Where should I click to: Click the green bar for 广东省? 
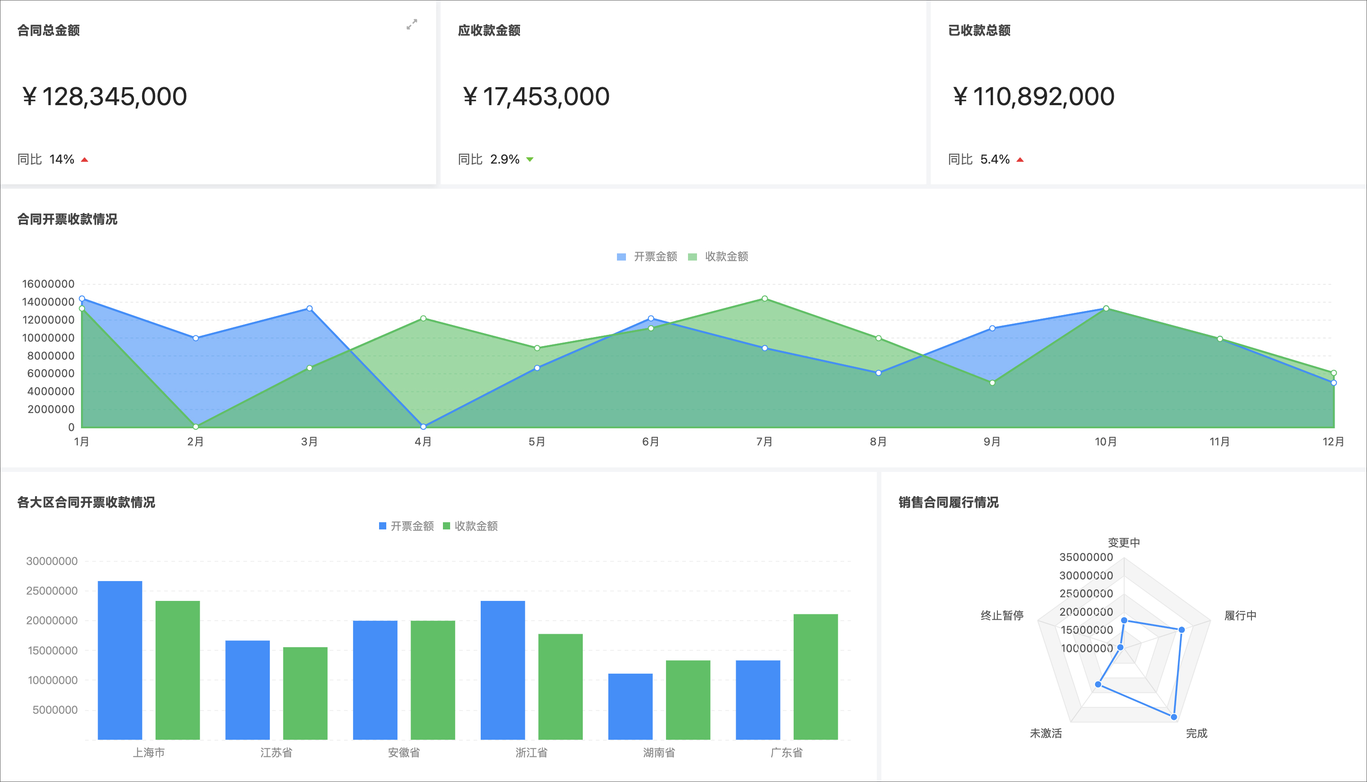815,676
